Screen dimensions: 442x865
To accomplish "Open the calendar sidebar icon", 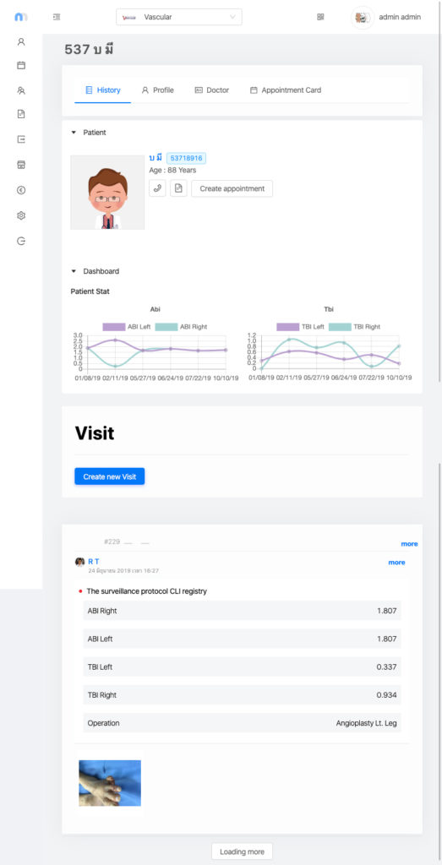I will pos(21,65).
